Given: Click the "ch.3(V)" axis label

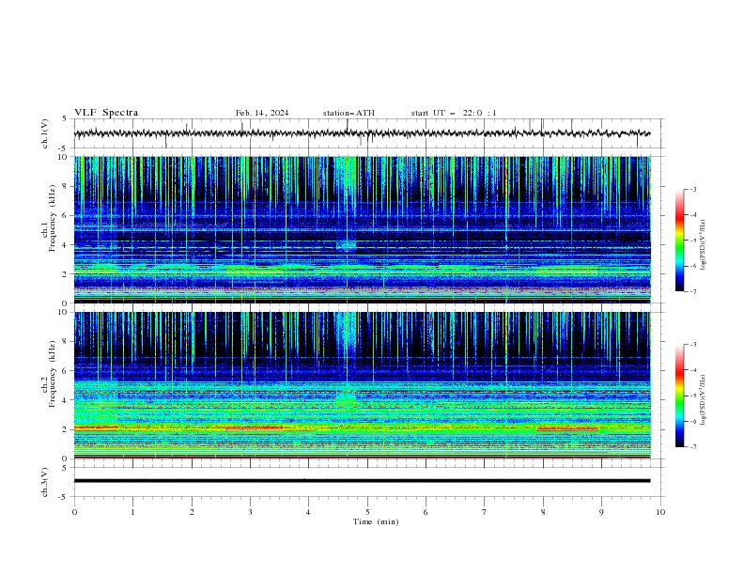Looking at the screenshot, I should pos(45,483).
